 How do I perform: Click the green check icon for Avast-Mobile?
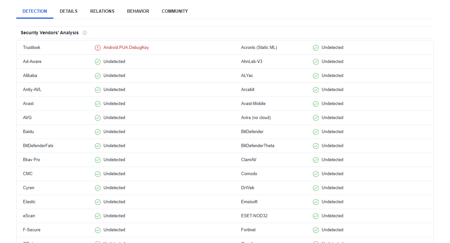click(x=316, y=104)
